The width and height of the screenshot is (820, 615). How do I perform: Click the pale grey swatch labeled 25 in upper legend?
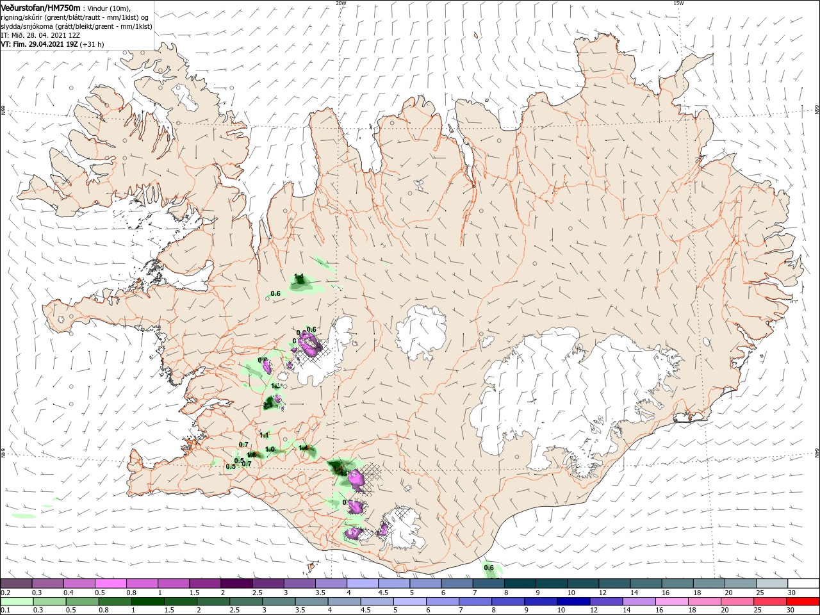[x=771, y=583]
